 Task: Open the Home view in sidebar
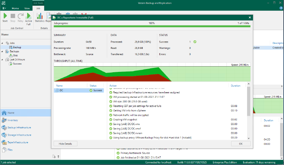click(26, 113)
